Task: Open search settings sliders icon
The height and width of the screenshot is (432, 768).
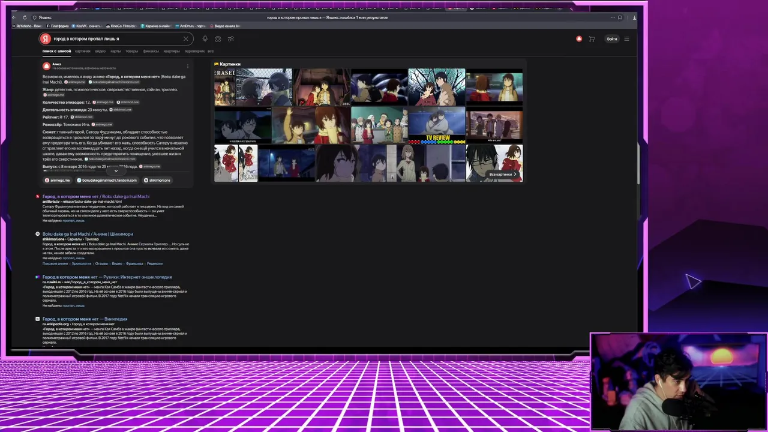Action: pyautogui.click(x=231, y=38)
